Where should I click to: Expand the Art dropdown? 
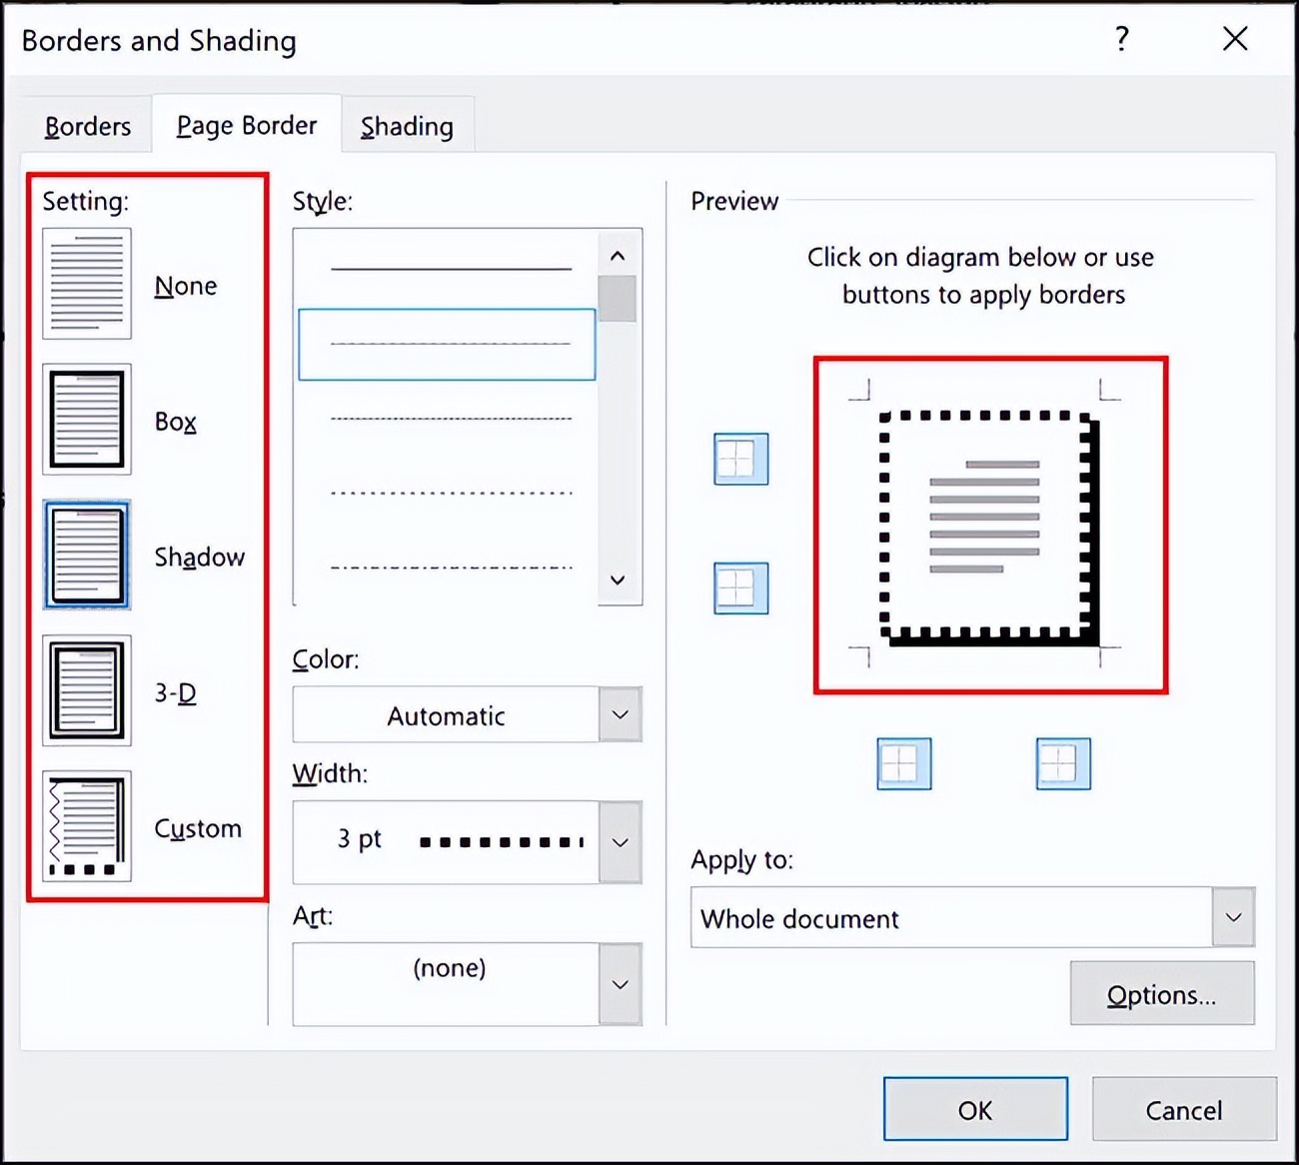pos(620,984)
